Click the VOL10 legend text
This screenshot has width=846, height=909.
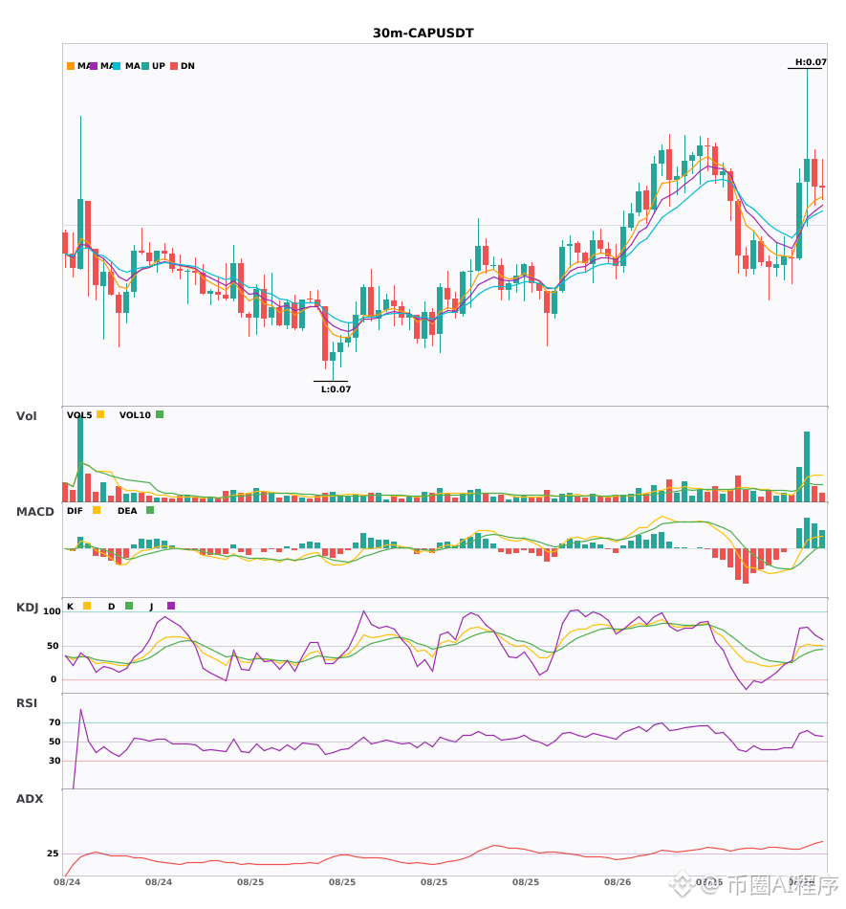(135, 415)
